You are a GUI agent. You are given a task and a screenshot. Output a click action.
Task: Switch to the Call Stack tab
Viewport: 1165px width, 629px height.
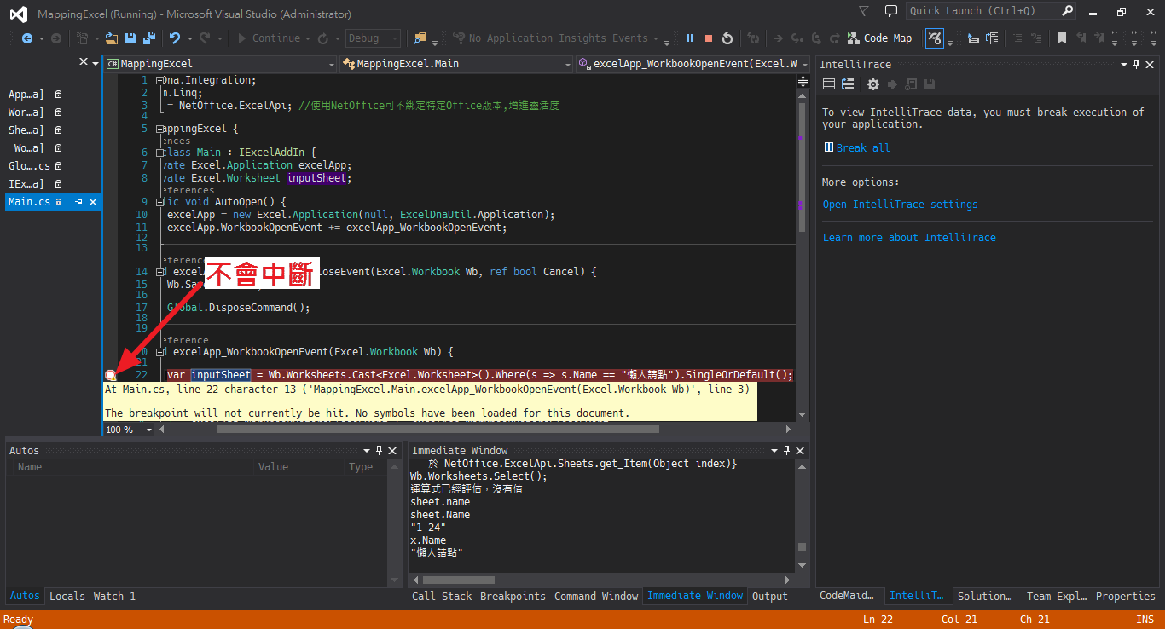[x=442, y=596]
